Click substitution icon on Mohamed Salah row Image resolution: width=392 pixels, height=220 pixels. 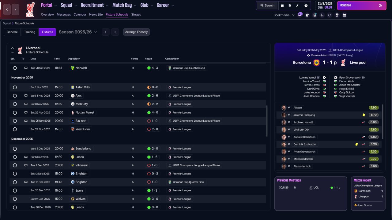coord(364,159)
